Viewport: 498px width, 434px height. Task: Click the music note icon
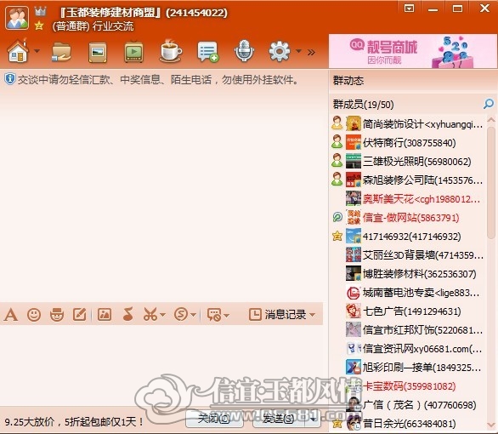[x=127, y=315]
